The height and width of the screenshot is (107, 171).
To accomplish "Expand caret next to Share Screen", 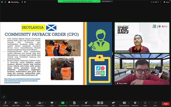I will pyautogui.click(x=67, y=103).
